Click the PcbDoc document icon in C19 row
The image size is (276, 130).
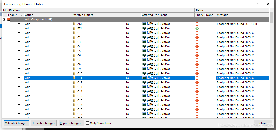pyautogui.click(x=144, y=114)
